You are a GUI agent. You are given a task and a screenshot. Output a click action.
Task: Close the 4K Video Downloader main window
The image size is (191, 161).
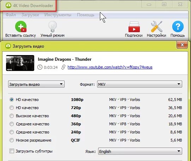point(180,4)
